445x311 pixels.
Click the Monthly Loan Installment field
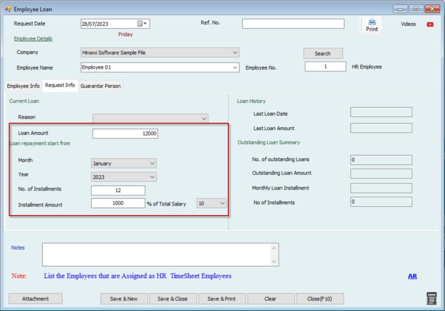pos(381,188)
